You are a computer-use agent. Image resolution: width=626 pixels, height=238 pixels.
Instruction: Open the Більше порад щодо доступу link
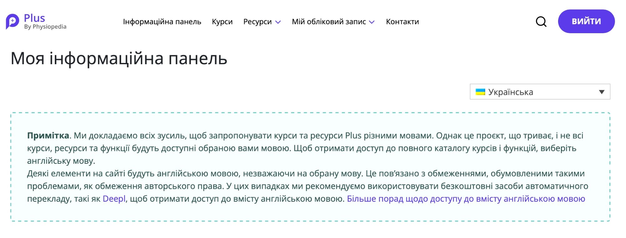466,199
